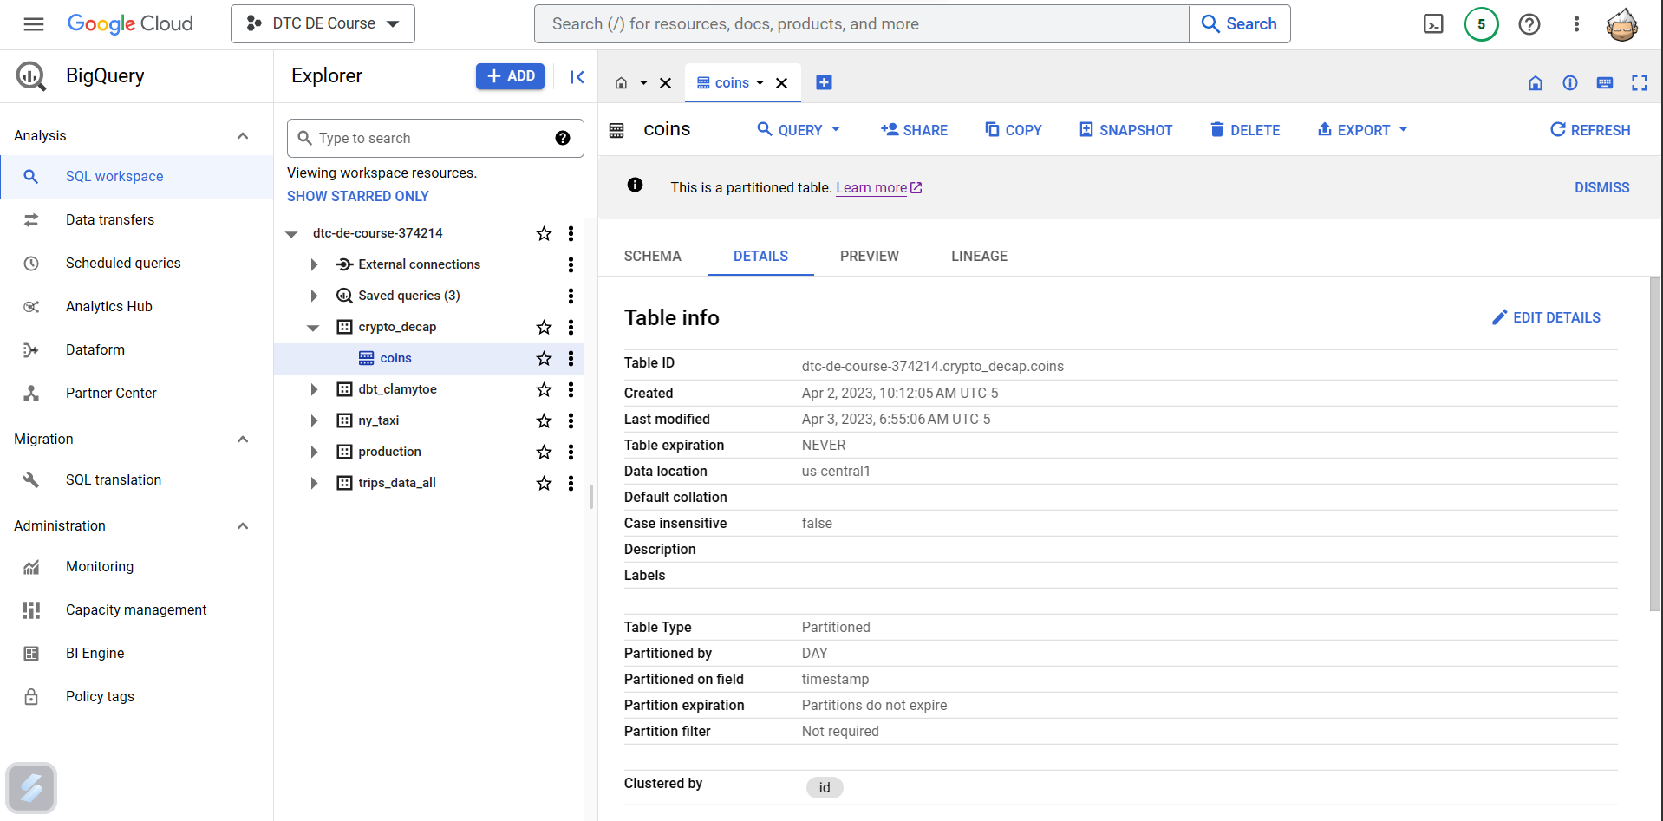Collapse the dtc-de-course-374214 project node
Viewport: 1663px width, 821px height.
[x=291, y=233]
